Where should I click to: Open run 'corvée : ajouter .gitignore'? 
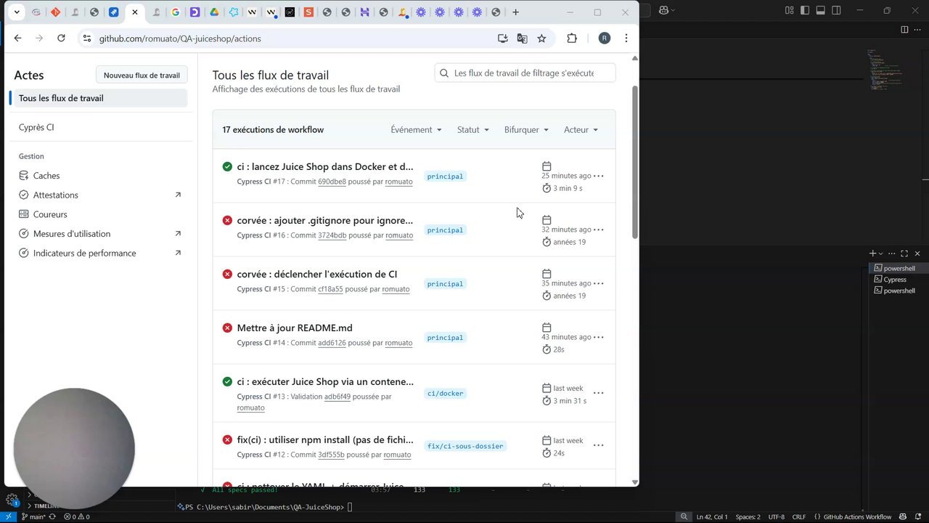tap(325, 220)
